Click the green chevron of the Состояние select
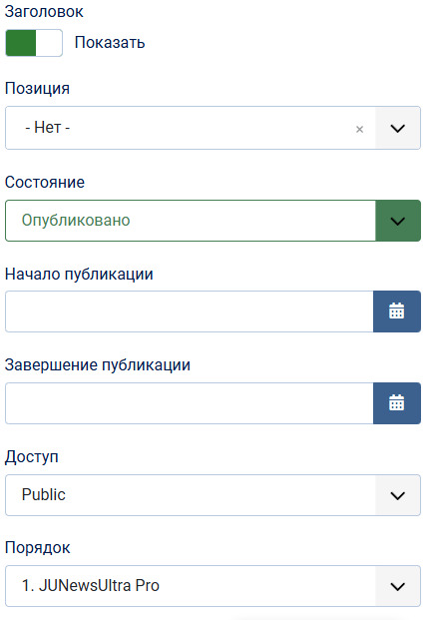434x620 pixels. click(x=398, y=221)
